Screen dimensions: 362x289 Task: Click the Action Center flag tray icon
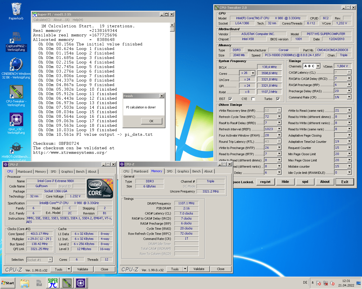click(319, 283)
